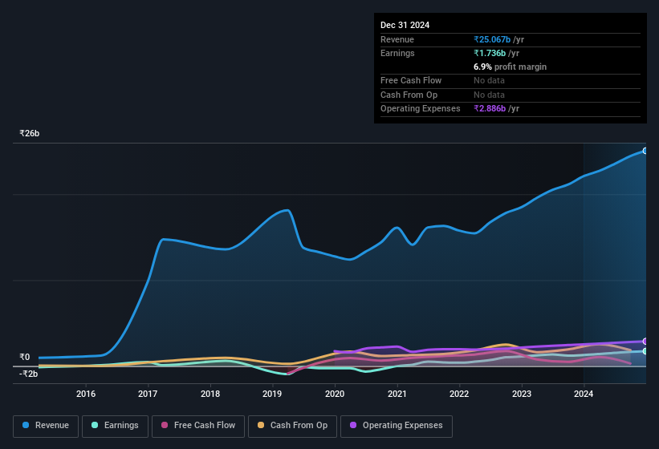Click the teal Earnings legend dot
659x449 pixels.
click(x=95, y=425)
